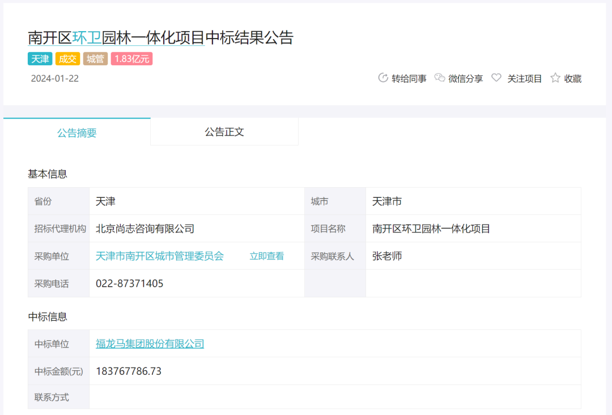Viewport: 612px width, 415px height.
Task: Click the 采购电话 label cell
Action: [58, 283]
